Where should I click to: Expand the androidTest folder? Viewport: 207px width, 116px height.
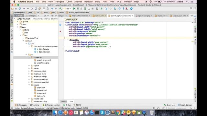click(x=23, y=38)
